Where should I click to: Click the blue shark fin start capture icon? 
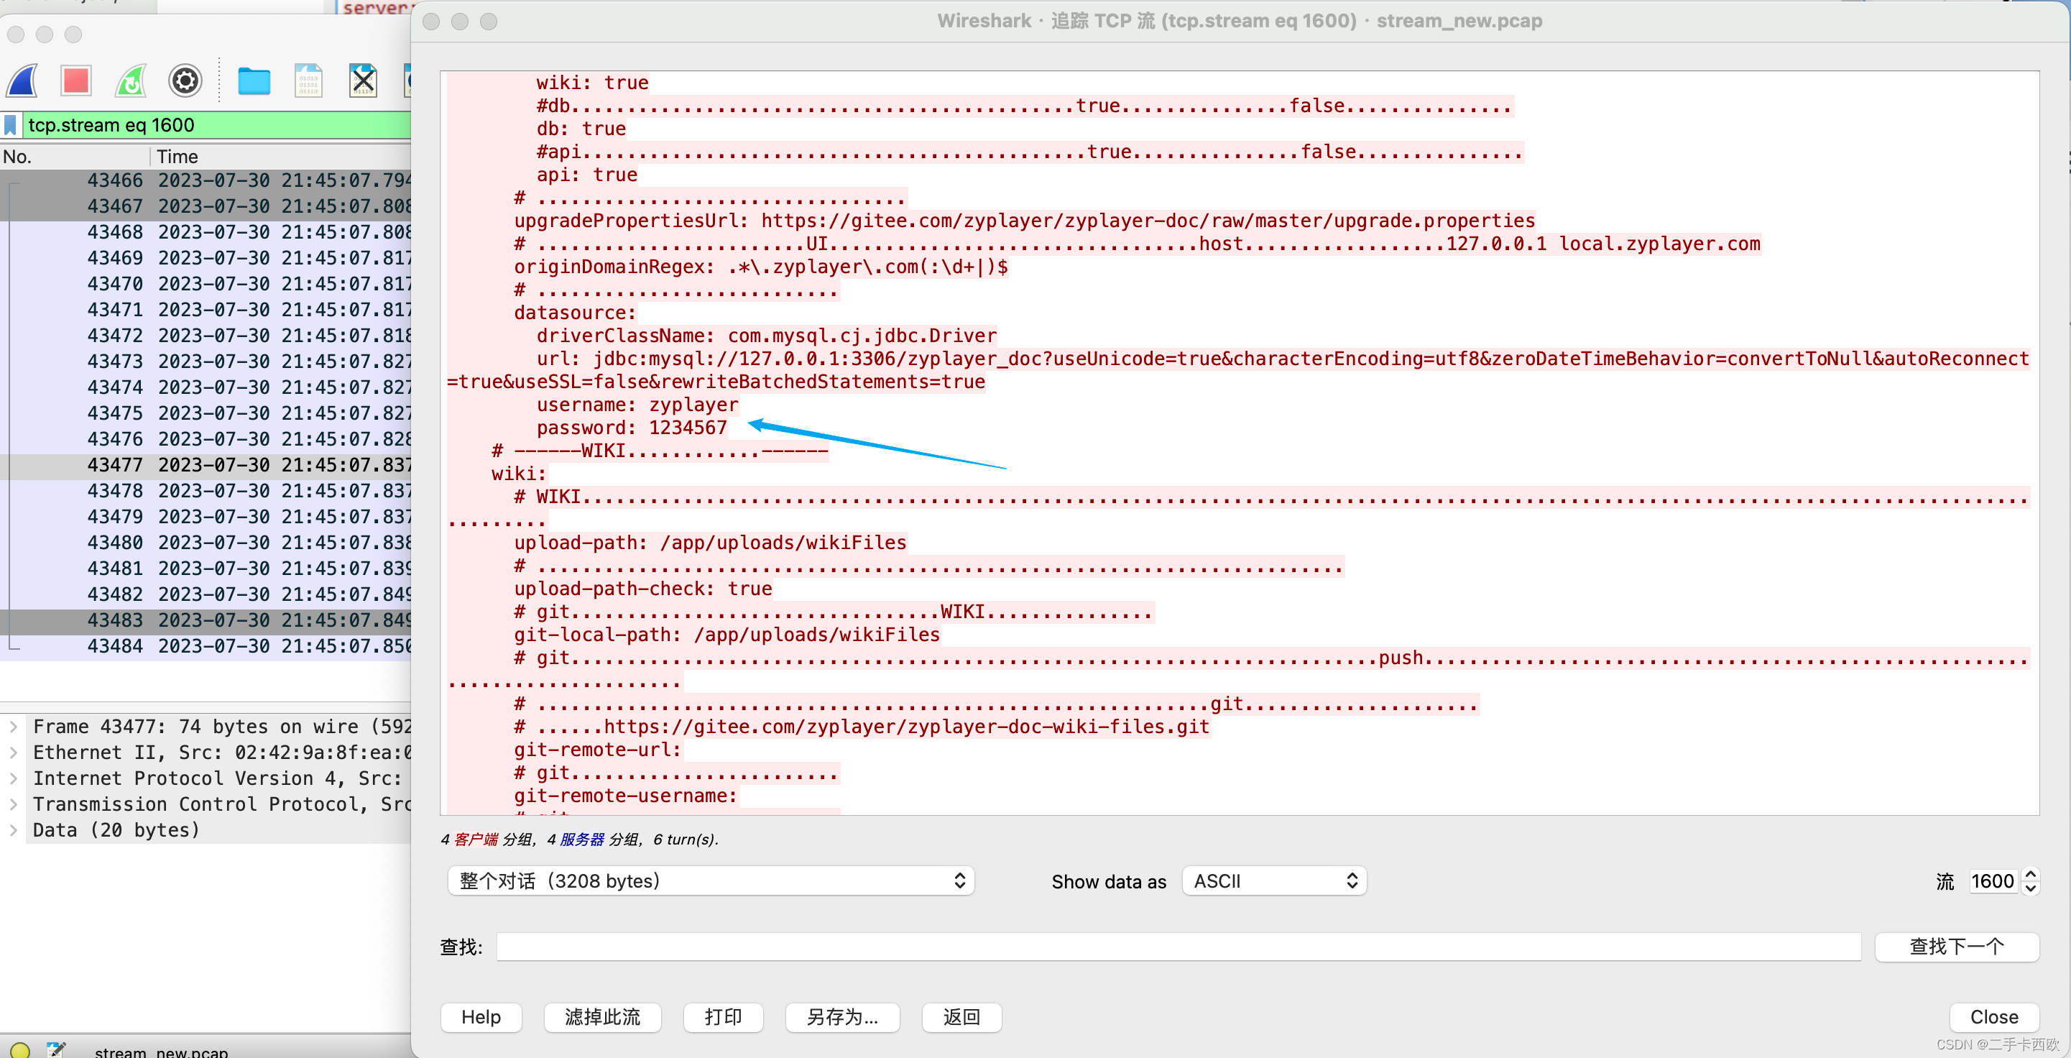(x=22, y=81)
